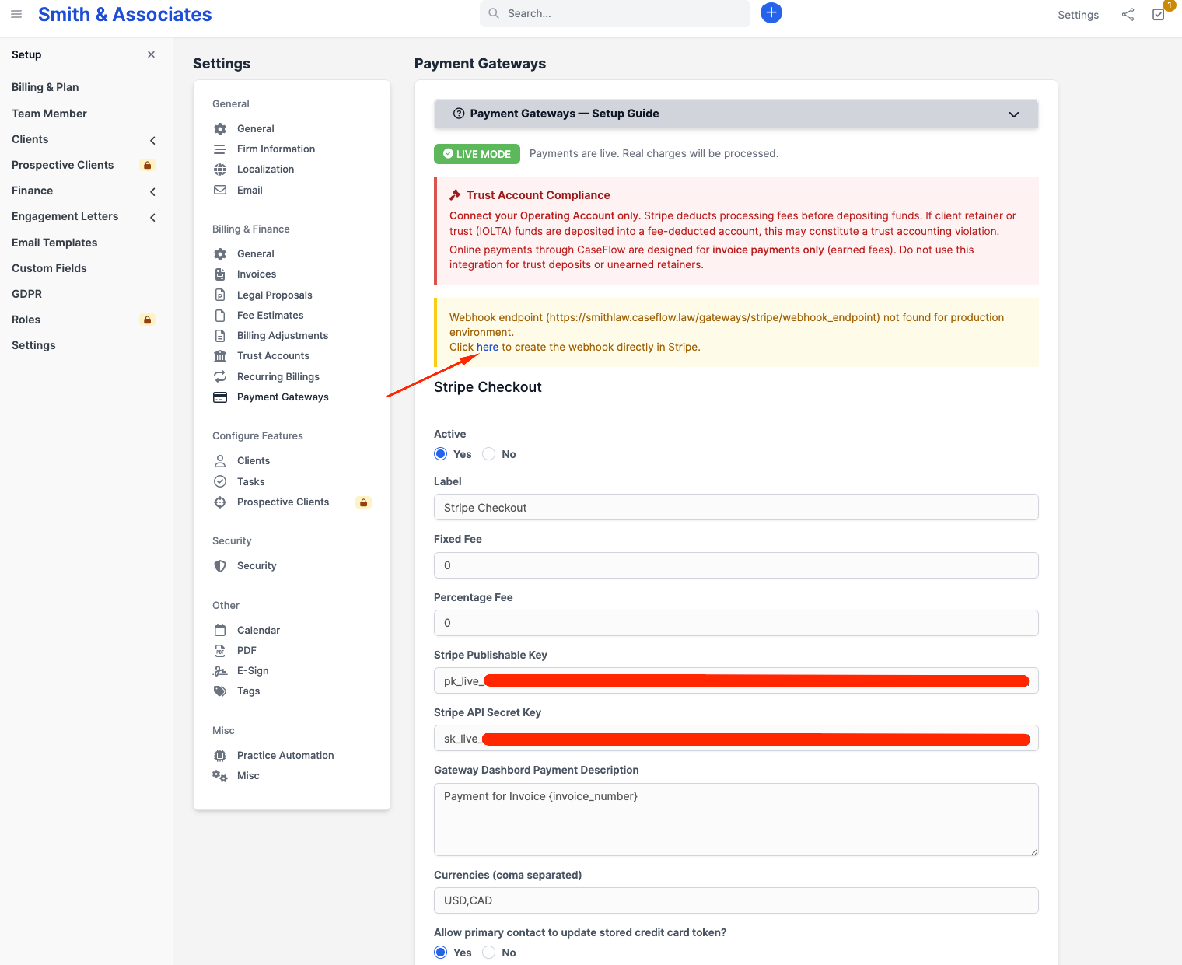
Task: Click the LIVE MODE badge
Action: pos(477,154)
